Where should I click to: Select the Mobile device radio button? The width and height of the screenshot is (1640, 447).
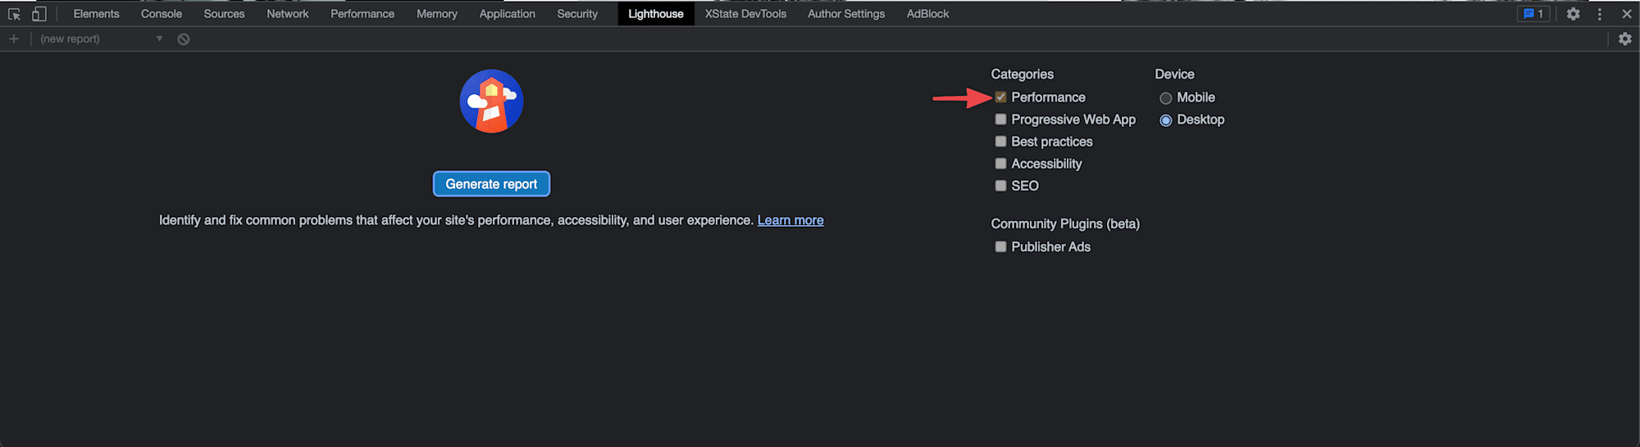tap(1165, 98)
